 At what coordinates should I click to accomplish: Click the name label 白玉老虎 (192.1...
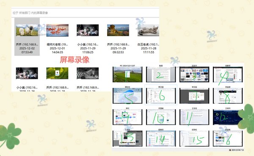(x=148, y=44)
